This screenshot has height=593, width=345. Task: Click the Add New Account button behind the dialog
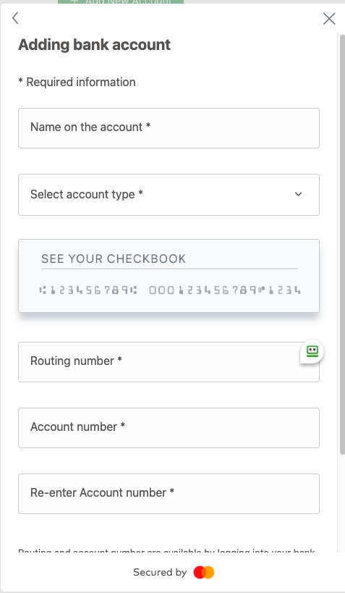point(121,2)
